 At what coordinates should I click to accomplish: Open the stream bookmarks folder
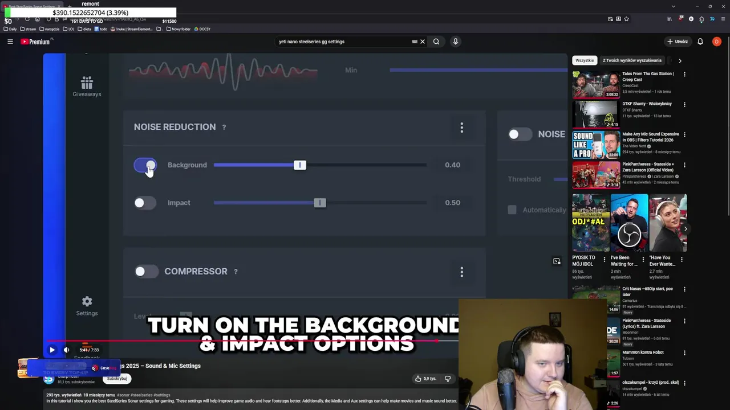pyautogui.click(x=28, y=29)
